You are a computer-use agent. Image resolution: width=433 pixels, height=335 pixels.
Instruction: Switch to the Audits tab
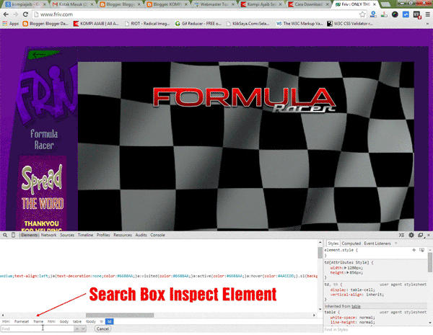pos(141,235)
